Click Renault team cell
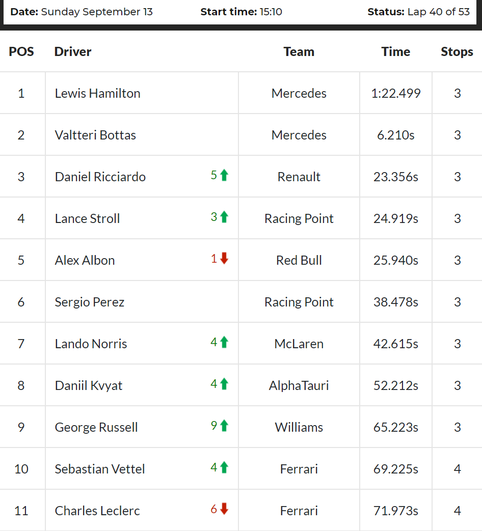 [x=299, y=177]
